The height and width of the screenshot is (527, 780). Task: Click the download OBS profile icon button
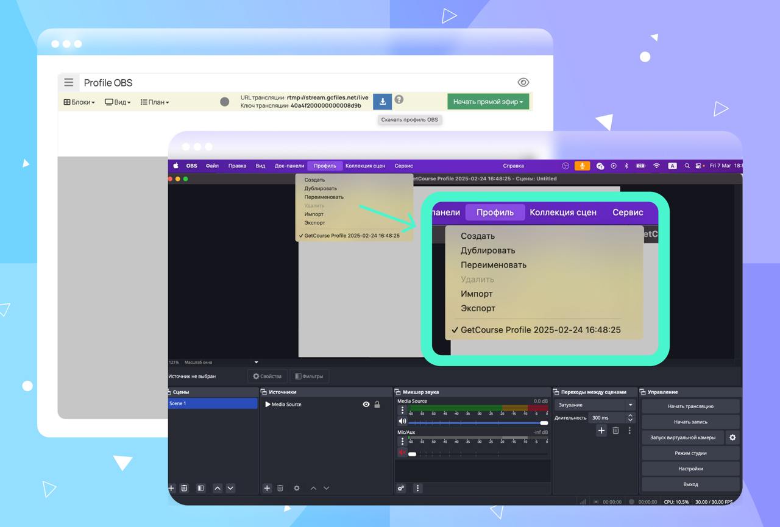(383, 101)
